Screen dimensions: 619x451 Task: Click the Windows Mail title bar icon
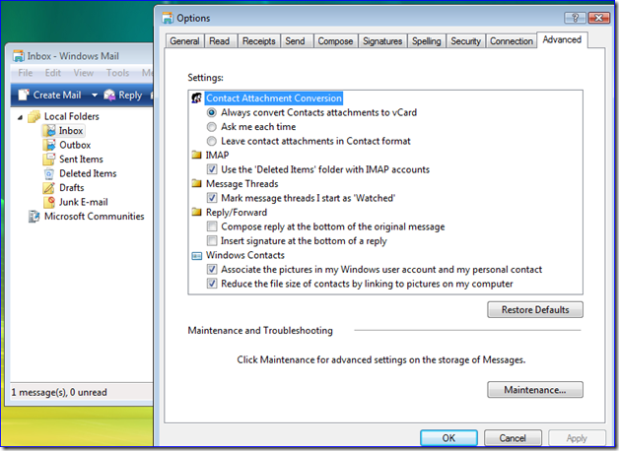[18, 56]
